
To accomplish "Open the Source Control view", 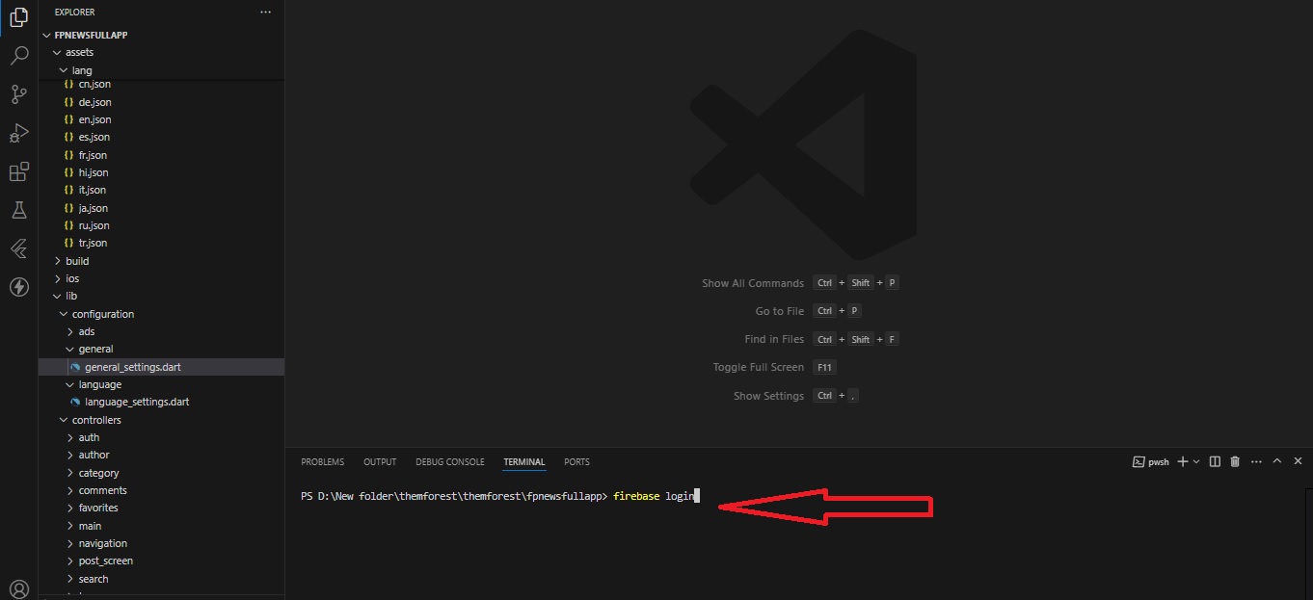I will [x=18, y=94].
